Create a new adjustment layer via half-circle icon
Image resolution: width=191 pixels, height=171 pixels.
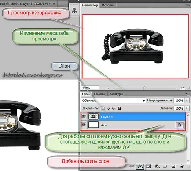point(157,166)
